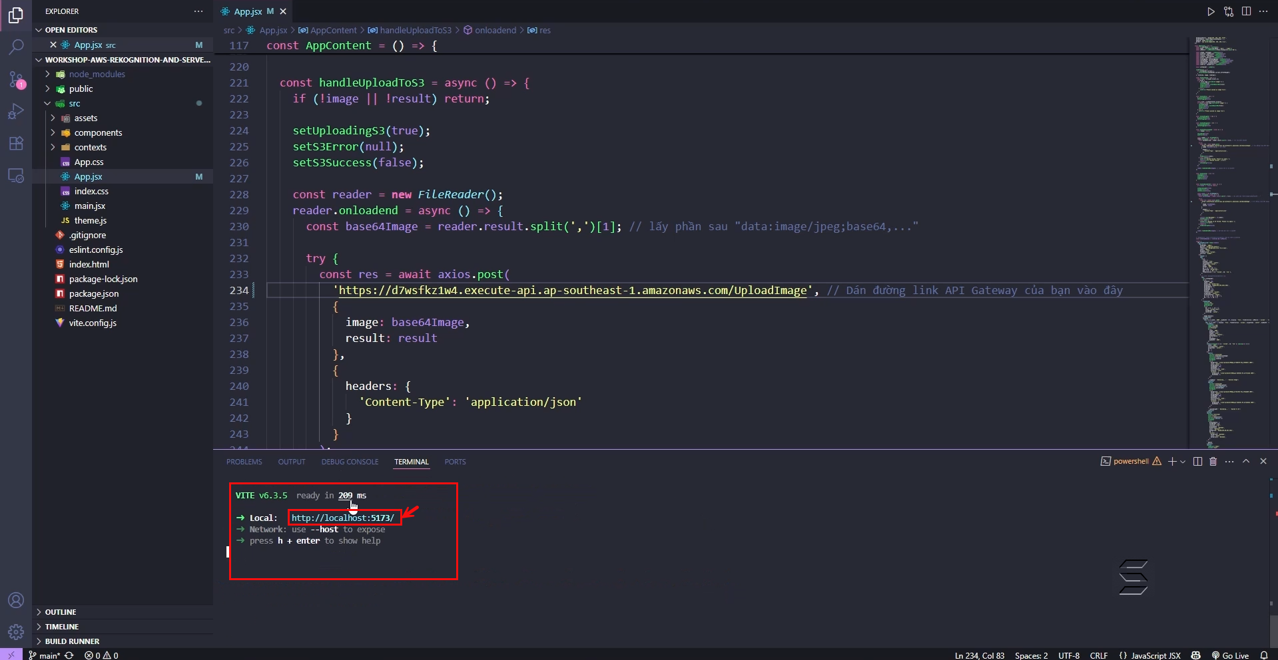Open changes compare icon in editor toolbar
1278x660 pixels.
tap(1229, 11)
